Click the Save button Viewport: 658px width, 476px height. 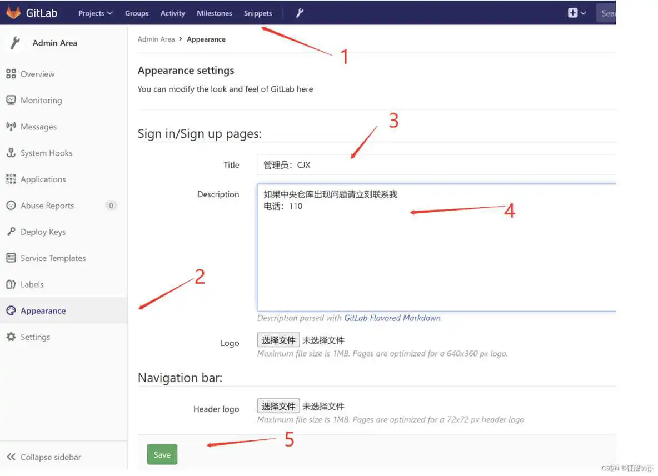pos(162,454)
